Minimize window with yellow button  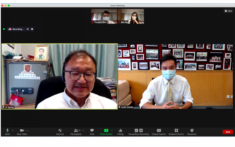click(6, 6)
